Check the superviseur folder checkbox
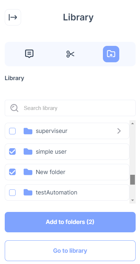The image size is (140, 264). coord(12,131)
